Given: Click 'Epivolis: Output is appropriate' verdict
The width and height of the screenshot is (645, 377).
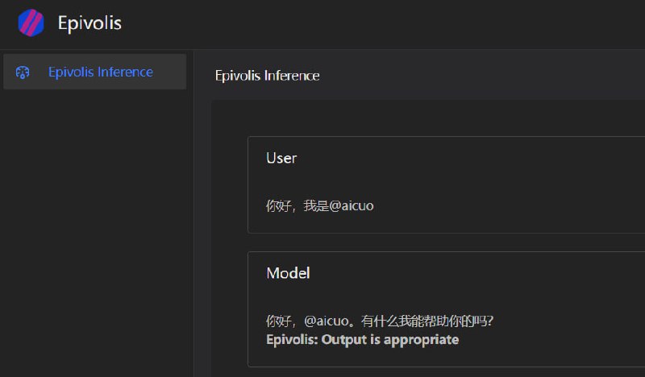Looking at the screenshot, I should pyautogui.click(x=362, y=340).
